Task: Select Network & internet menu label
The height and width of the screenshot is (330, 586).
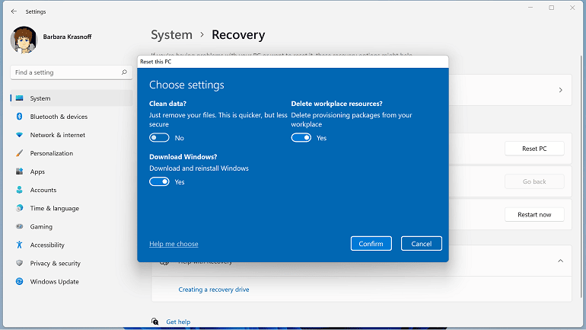Action: [58, 135]
